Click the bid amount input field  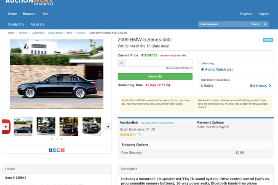[158, 63]
